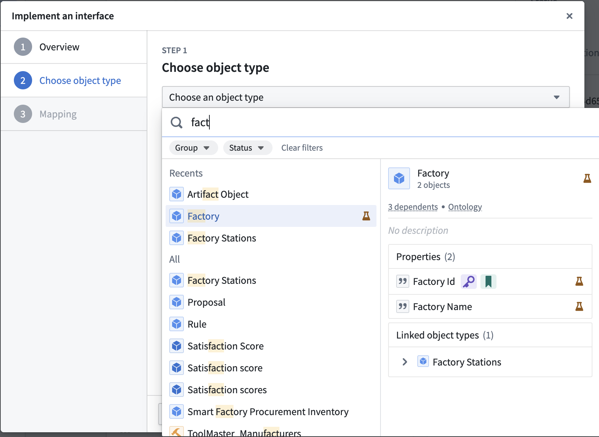Click the purple primary key icon
This screenshot has height=437, width=599.
coord(468,282)
